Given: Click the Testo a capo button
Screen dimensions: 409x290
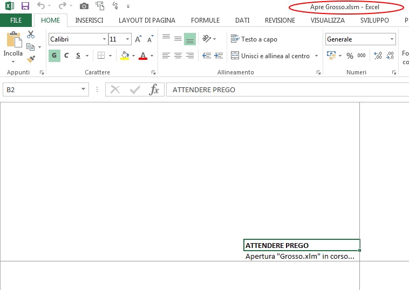Looking at the screenshot, I should (x=254, y=39).
